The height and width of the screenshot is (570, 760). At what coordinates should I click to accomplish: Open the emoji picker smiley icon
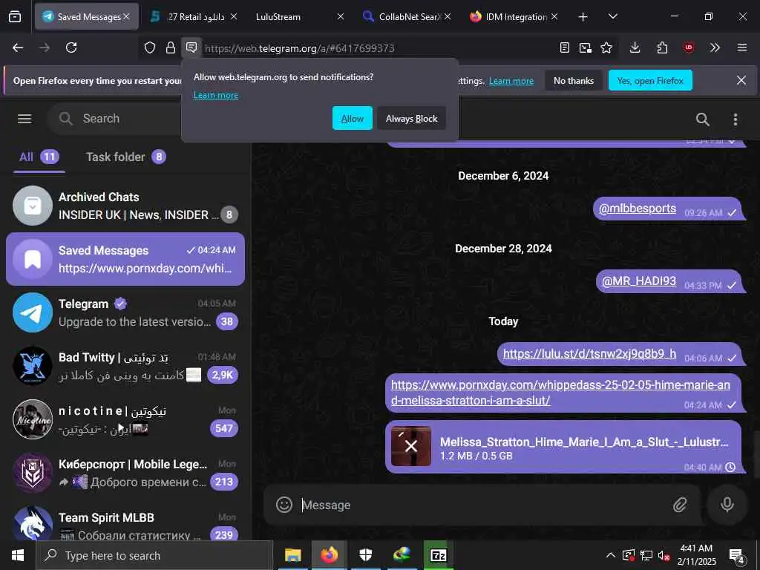(284, 505)
